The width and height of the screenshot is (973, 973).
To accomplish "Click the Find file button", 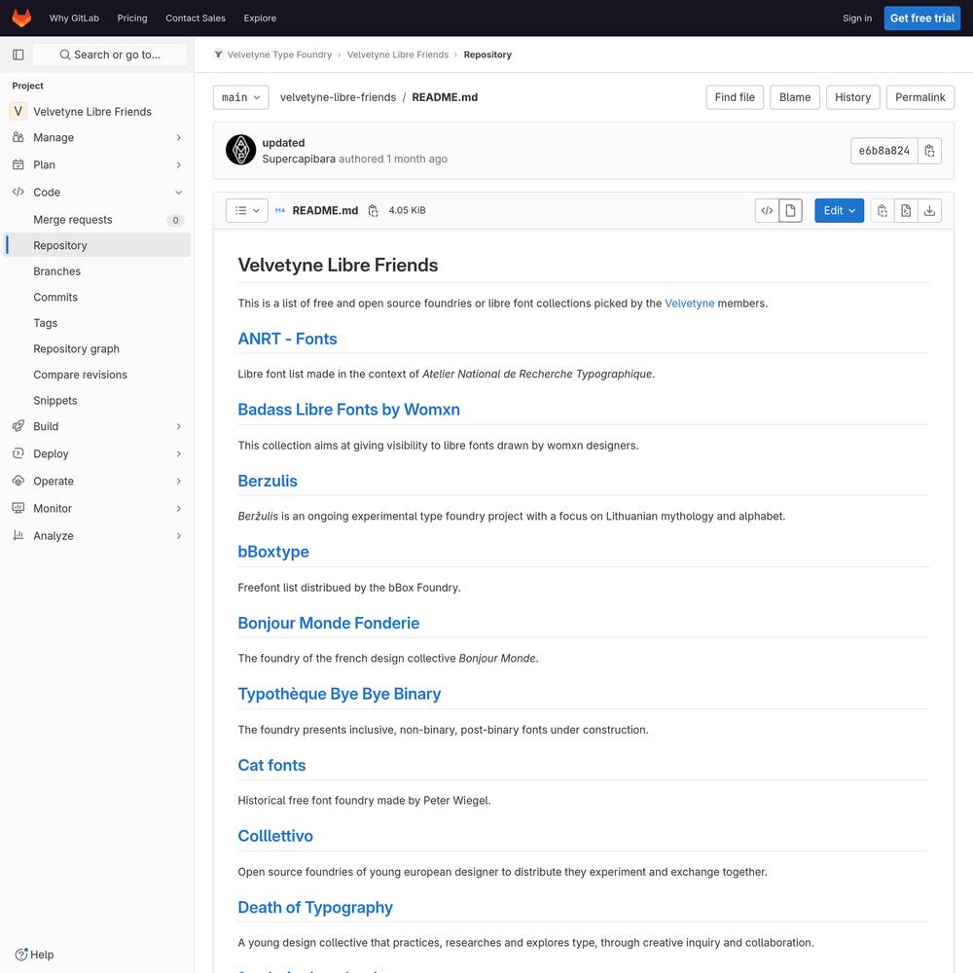I will pyautogui.click(x=735, y=97).
